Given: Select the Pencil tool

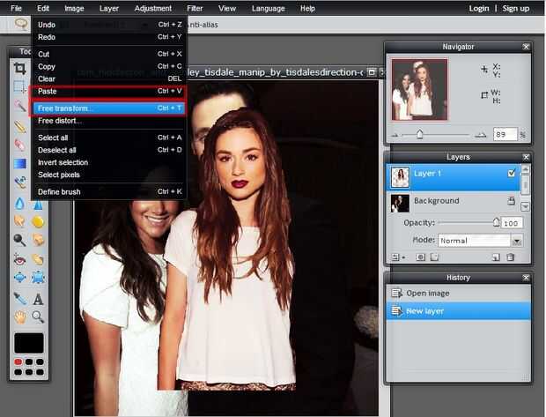Looking at the screenshot, I should (20, 126).
